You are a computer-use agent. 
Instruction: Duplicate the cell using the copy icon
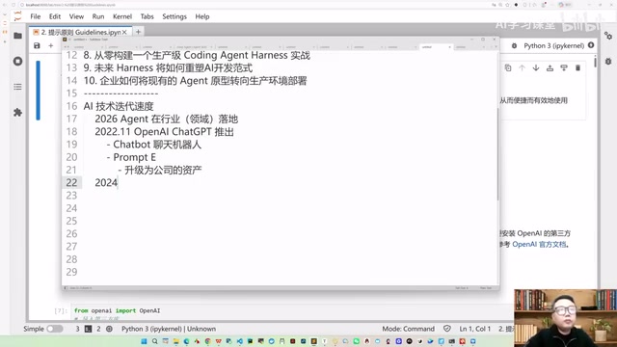pyautogui.click(x=508, y=68)
